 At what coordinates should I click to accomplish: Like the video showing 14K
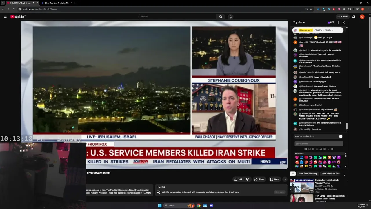pos(238,179)
